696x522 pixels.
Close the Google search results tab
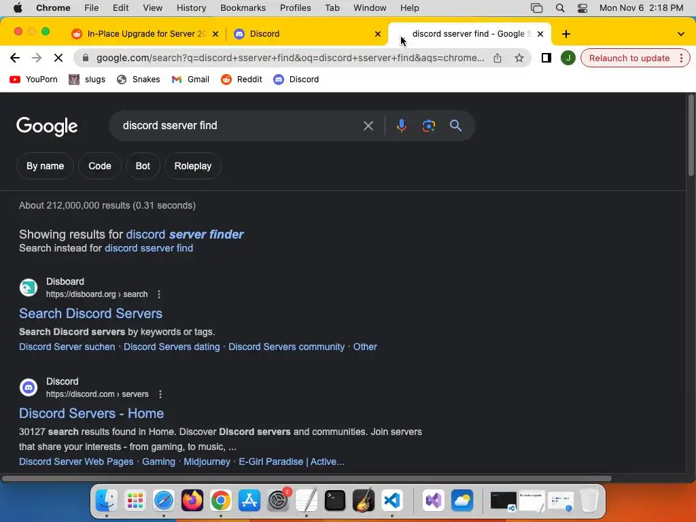540,34
